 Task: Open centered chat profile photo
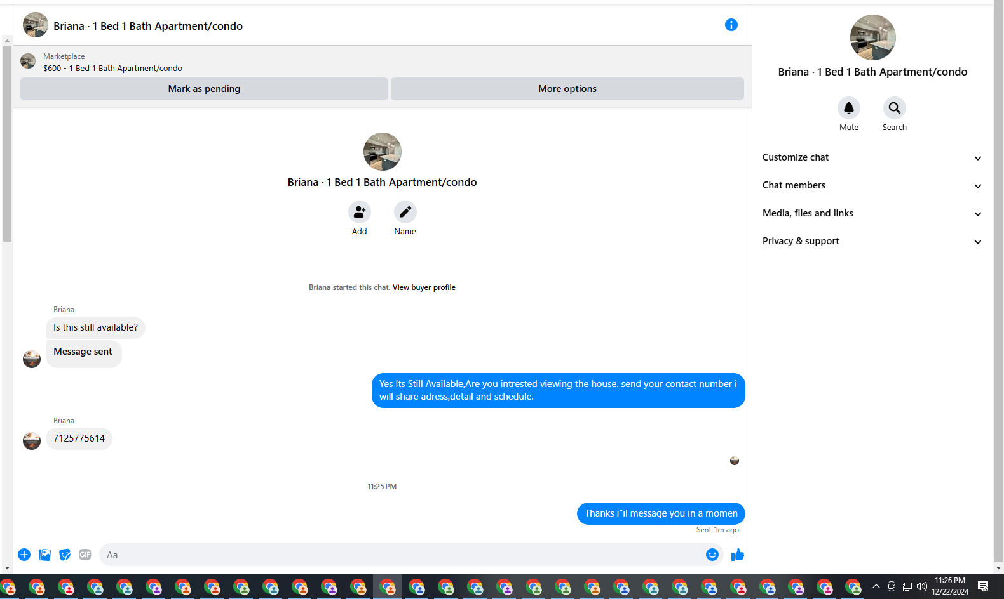point(383,152)
